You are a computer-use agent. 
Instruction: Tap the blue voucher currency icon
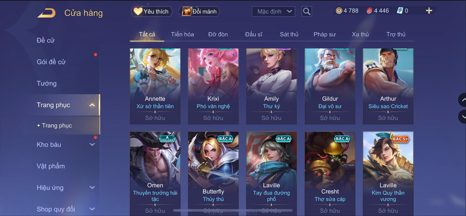click(400, 11)
